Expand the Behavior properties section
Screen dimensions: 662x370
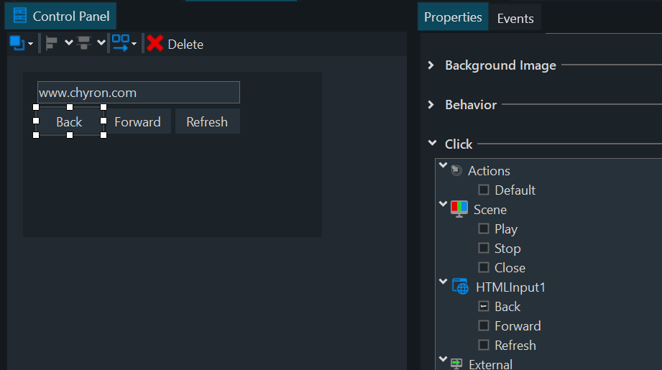tap(431, 105)
